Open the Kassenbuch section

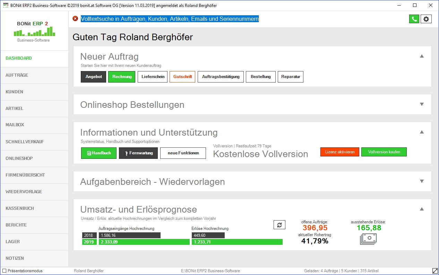(x=34, y=208)
